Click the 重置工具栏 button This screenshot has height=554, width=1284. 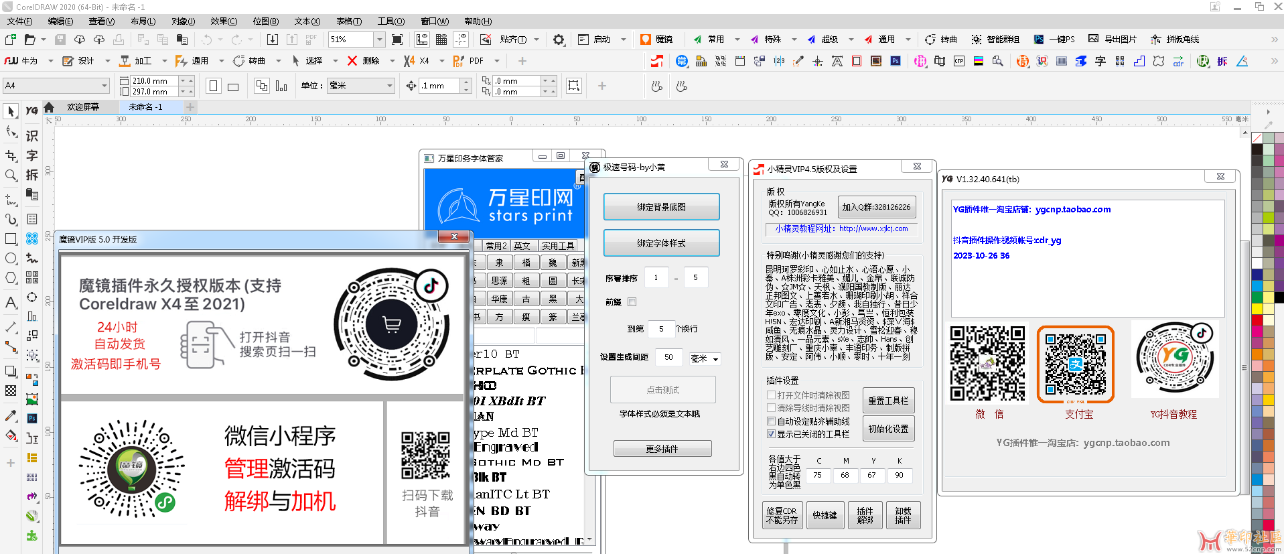point(888,401)
